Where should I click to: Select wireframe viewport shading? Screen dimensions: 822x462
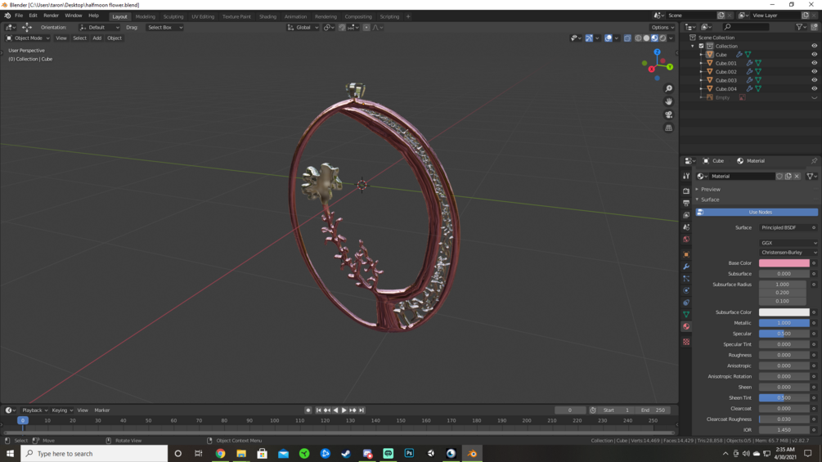pos(638,38)
